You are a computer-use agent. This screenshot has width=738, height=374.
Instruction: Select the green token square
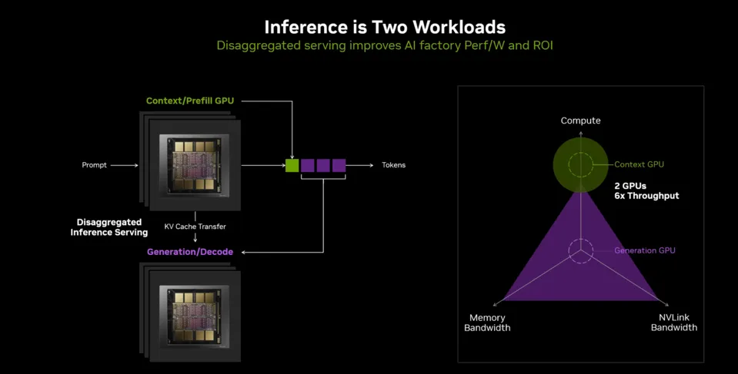(292, 165)
